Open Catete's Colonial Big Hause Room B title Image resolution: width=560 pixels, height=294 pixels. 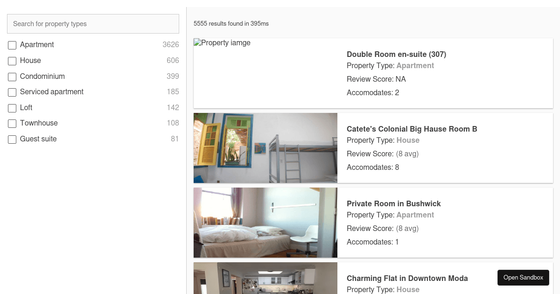(412, 129)
